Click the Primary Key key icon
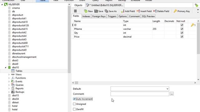This screenshot has height=112, width=200. tap(175, 11)
